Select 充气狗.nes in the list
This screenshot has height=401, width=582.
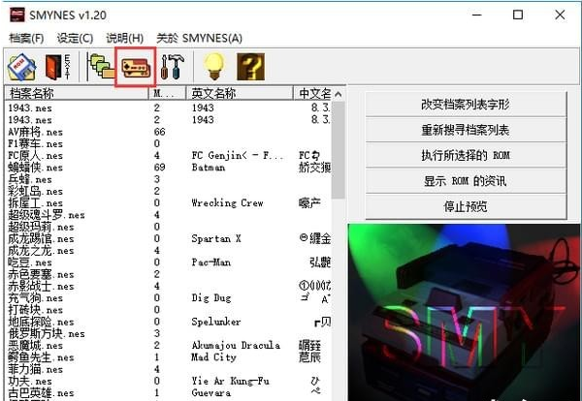[x=35, y=298]
